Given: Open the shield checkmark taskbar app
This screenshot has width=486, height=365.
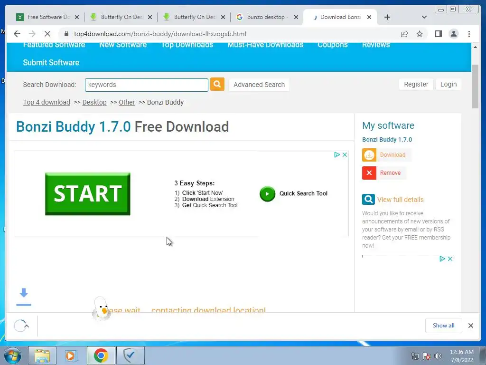Looking at the screenshot, I should pyautogui.click(x=131, y=355).
